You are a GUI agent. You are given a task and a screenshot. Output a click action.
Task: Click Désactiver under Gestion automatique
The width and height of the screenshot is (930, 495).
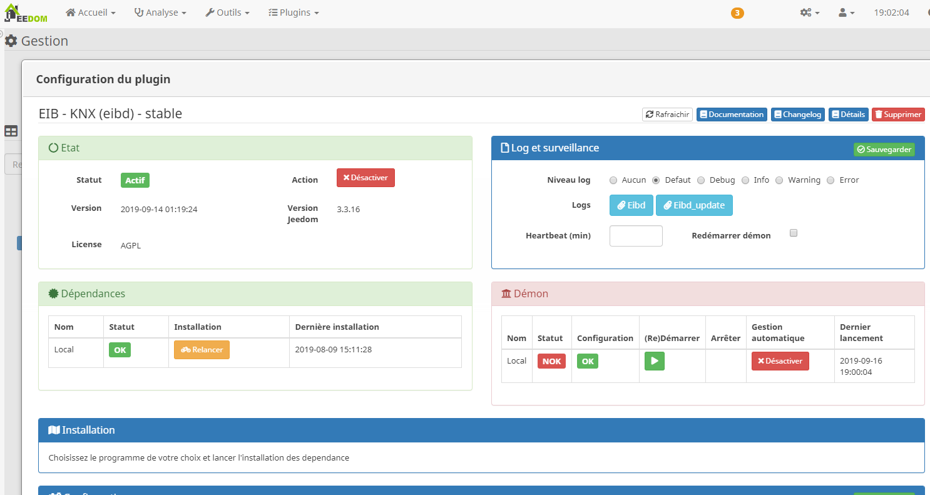click(780, 361)
